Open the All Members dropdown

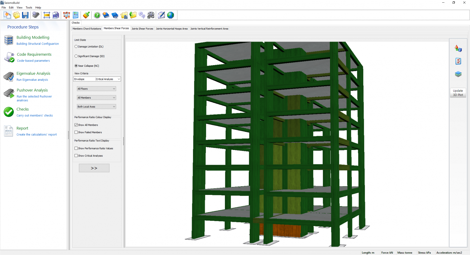(96, 98)
